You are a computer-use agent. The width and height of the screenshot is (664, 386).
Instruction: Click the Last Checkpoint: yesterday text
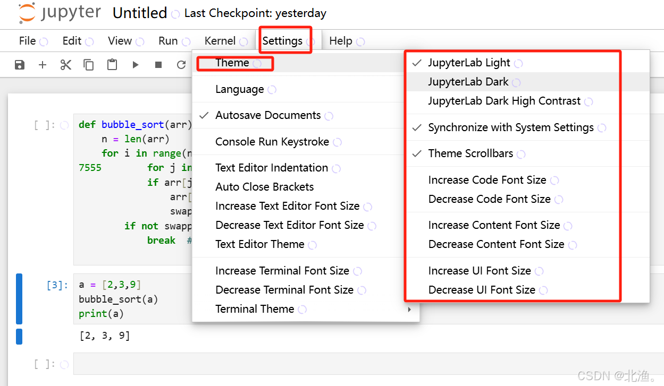click(x=255, y=13)
